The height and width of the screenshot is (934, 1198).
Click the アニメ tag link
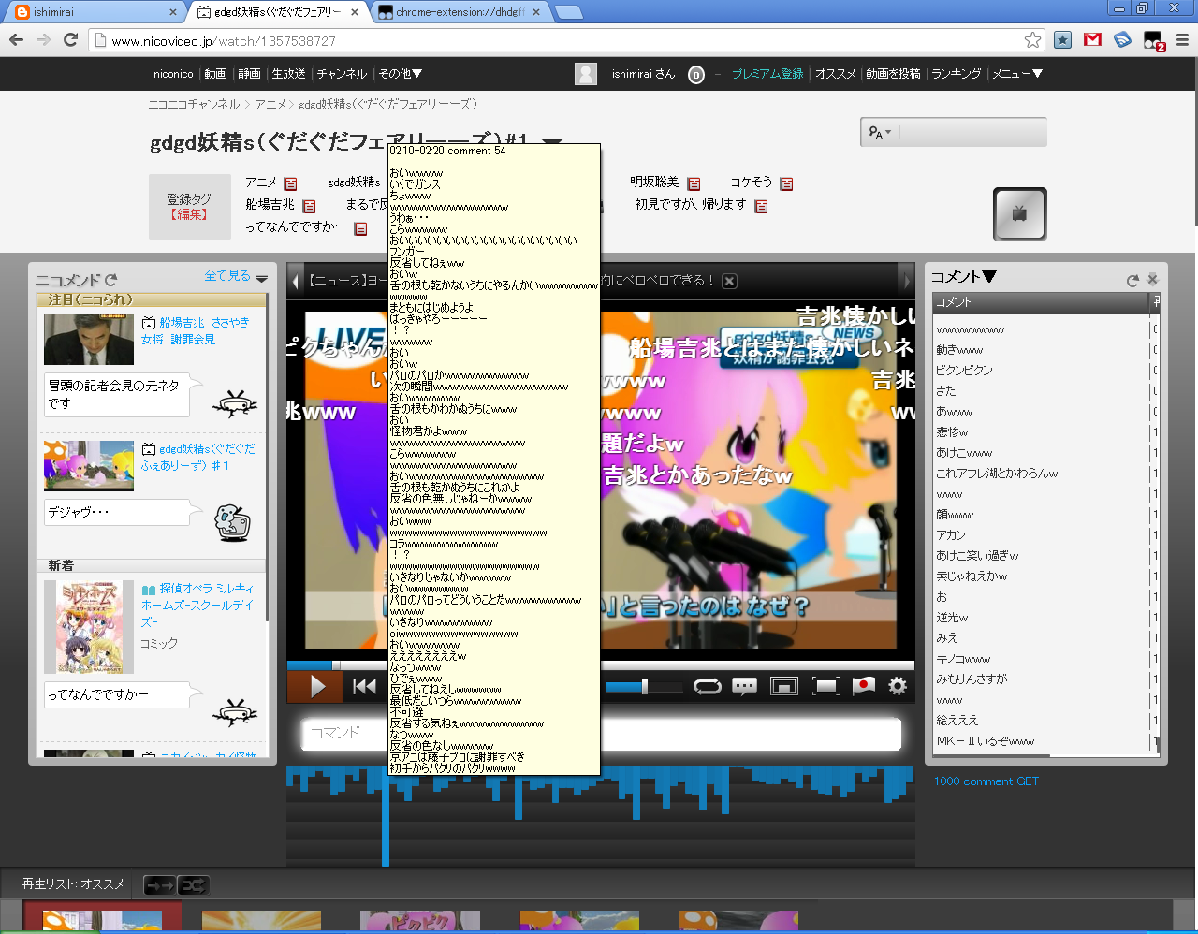(x=261, y=182)
